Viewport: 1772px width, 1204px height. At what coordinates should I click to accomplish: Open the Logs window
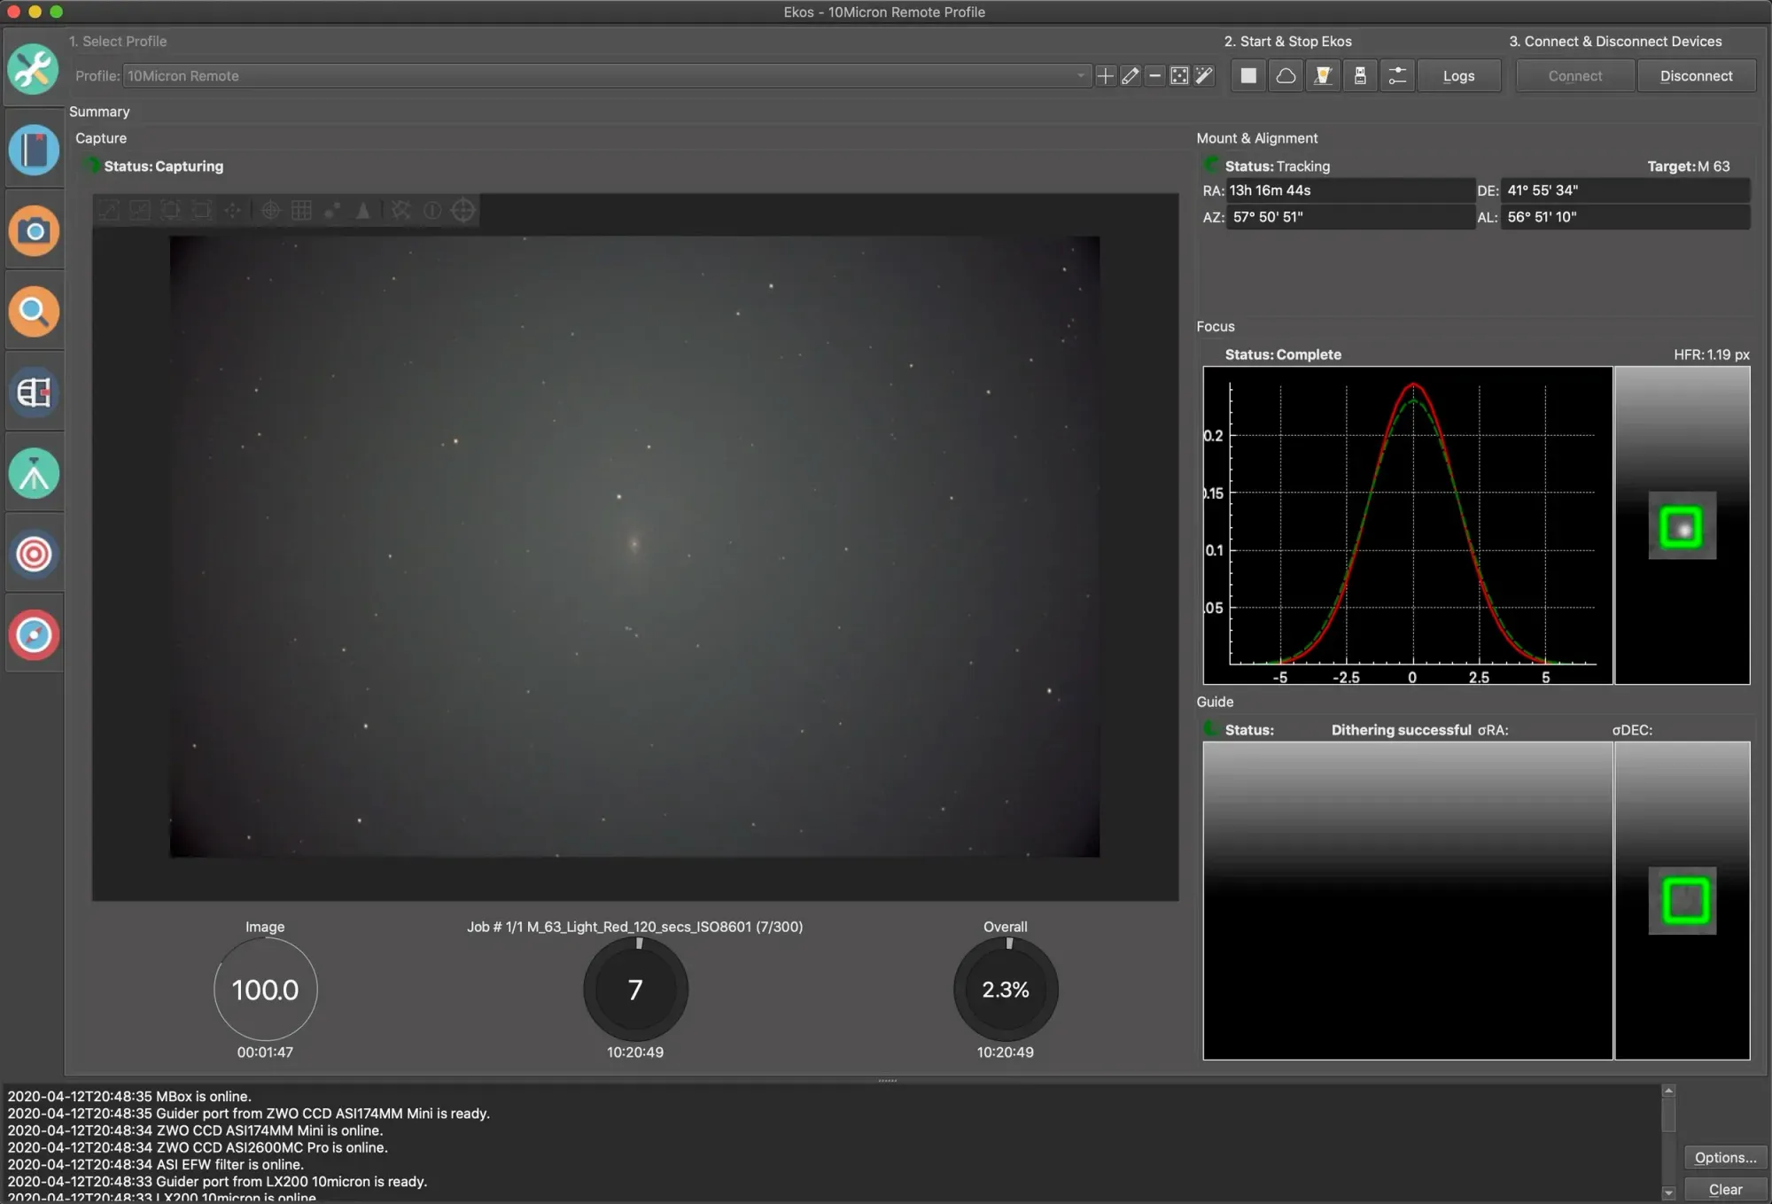[x=1458, y=75]
